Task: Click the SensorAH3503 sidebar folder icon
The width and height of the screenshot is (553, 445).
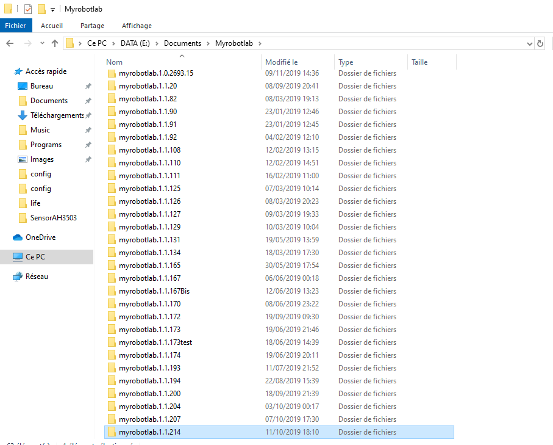Action: click(23, 218)
